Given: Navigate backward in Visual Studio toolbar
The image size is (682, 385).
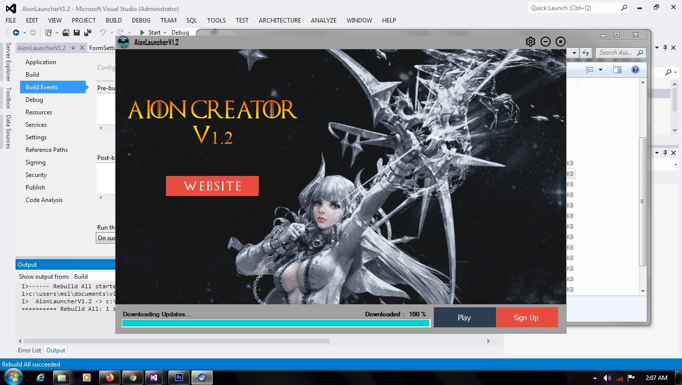Looking at the screenshot, I should [x=16, y=33].
